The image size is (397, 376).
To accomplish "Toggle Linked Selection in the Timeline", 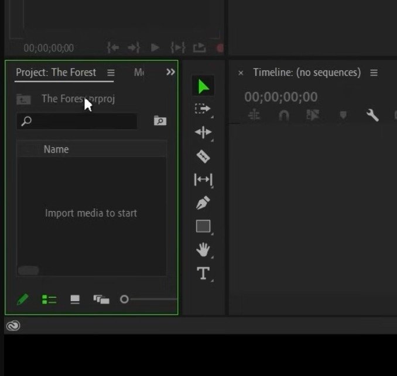I will pos(313,116).
